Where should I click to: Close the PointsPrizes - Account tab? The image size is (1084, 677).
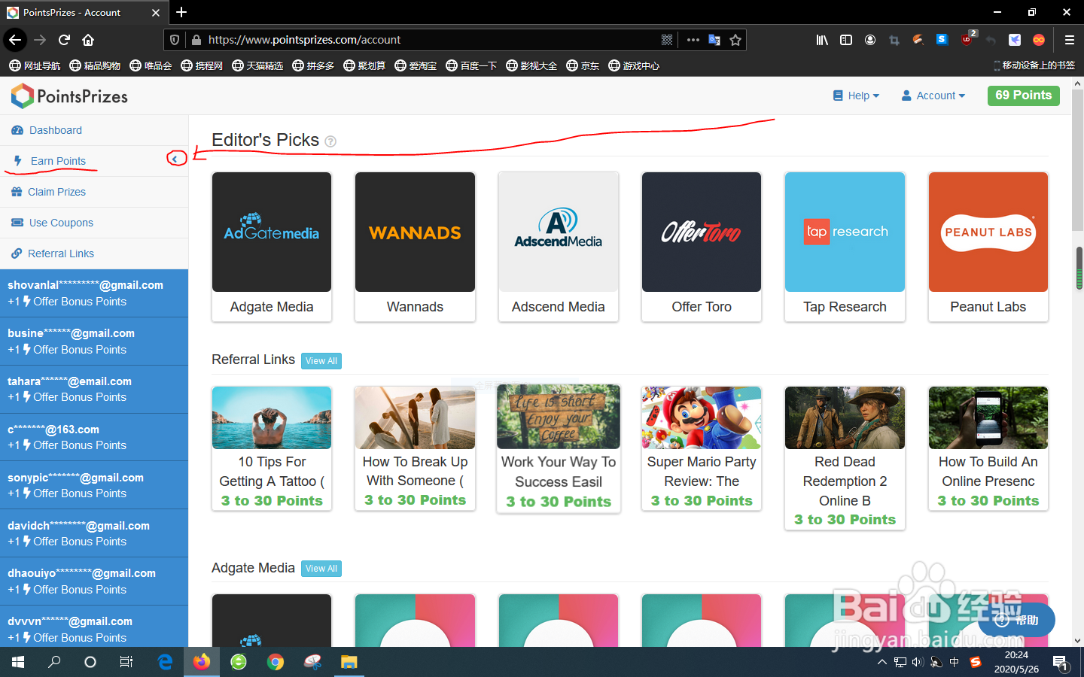point(156,13)
